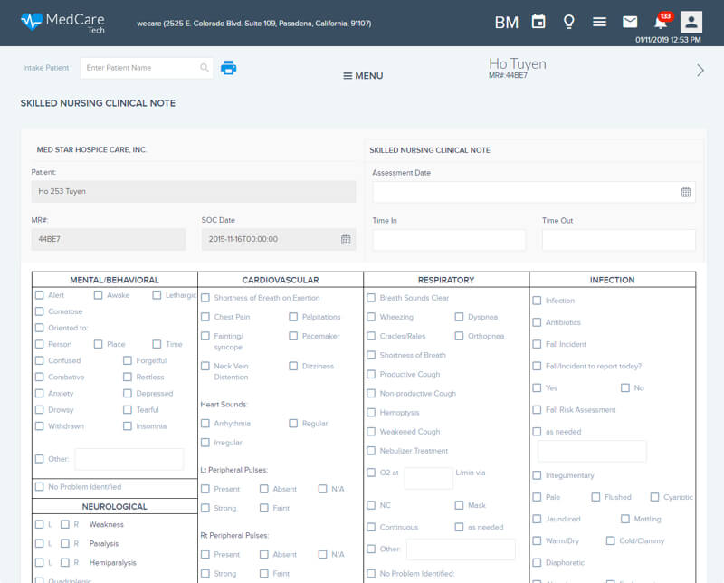724x583 pixels.
Task: Open the calendar icon in header
Action: [x=538, y=21]
